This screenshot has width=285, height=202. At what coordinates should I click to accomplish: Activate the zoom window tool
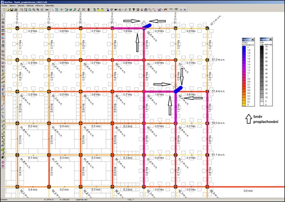click(x=26, y=10)
